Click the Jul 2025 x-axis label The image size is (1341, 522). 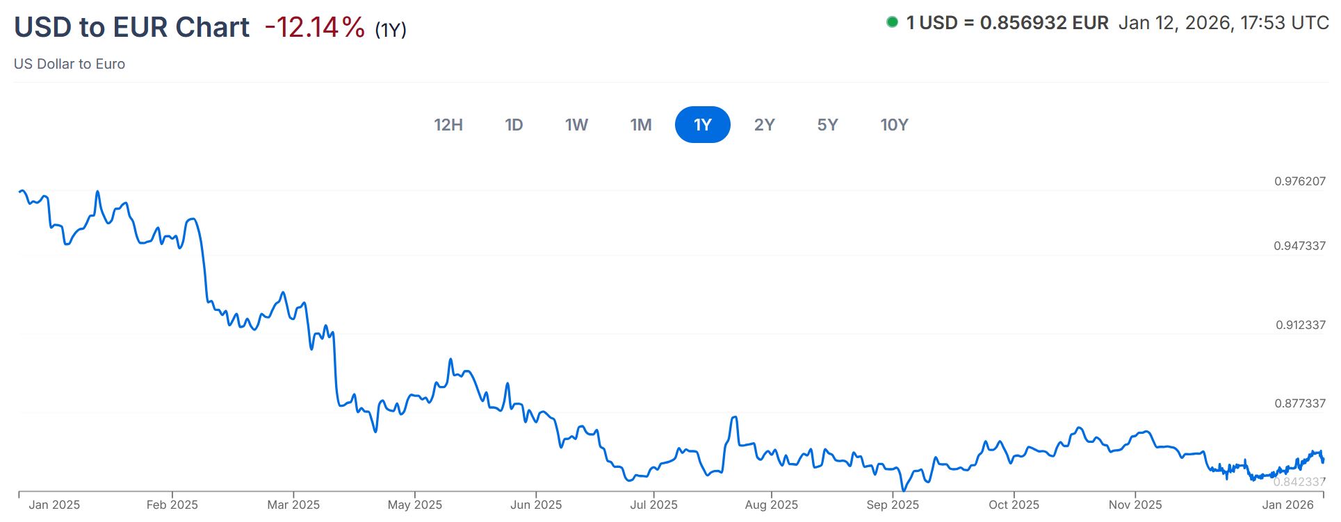pyautogui.click(x=653, y=505)
